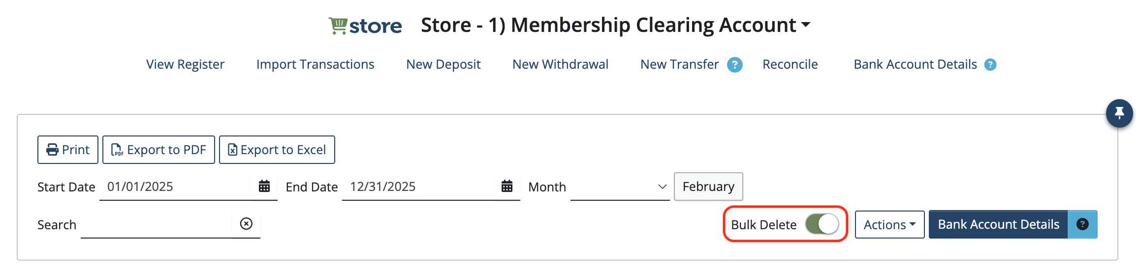Toggle the Bulk Delete switch
Viewport: 1140px width, 267px height.
point(822,224)
